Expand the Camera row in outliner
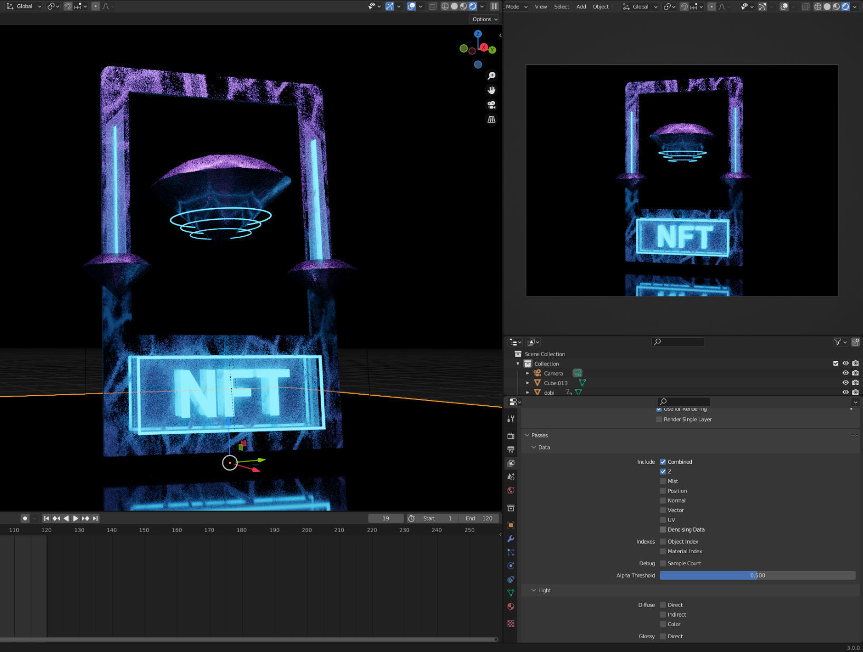Screen dimensions: 863x652 pos(527,373)
